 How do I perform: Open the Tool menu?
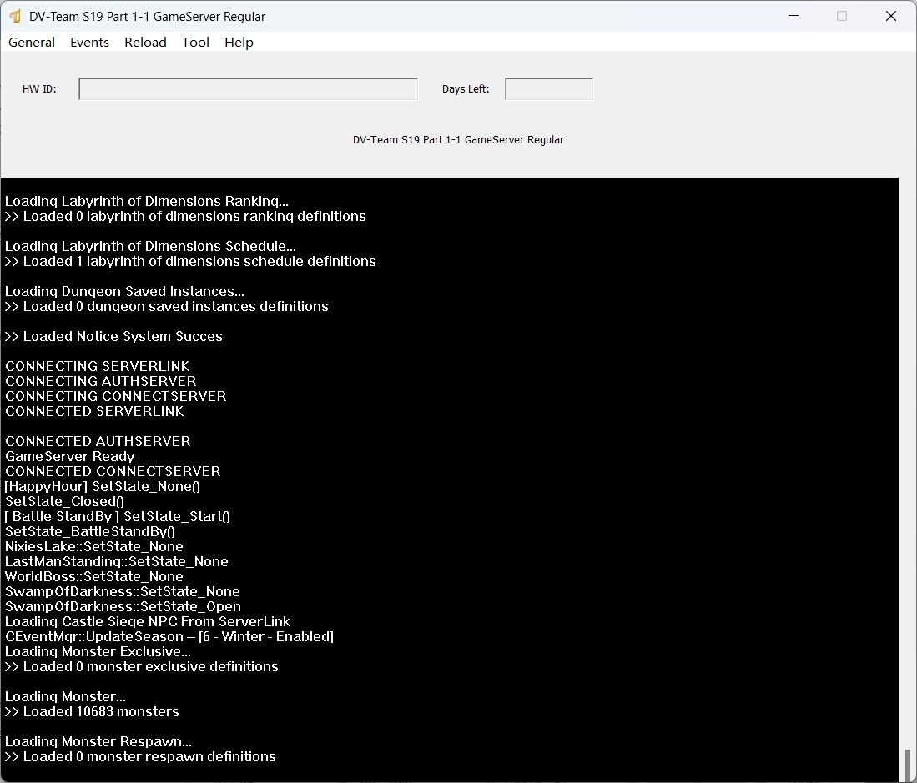coord(195,43)
